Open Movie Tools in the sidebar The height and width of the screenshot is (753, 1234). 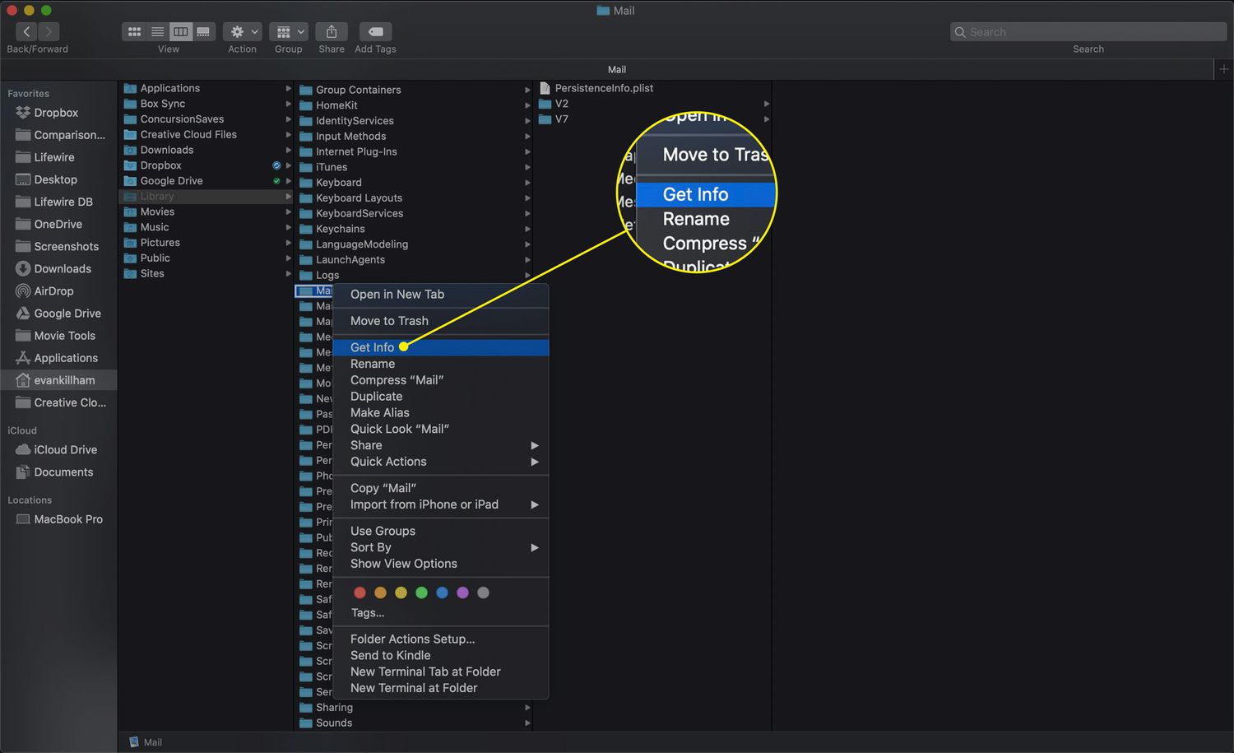pos(64,335)
